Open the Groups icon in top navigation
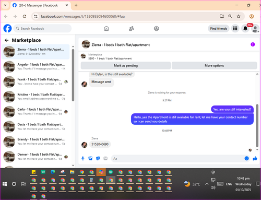The height and width of the screenshot is (200, 261). [x=157, y=29]
